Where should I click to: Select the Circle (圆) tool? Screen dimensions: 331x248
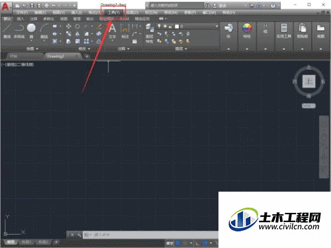(x=31, y=31)
